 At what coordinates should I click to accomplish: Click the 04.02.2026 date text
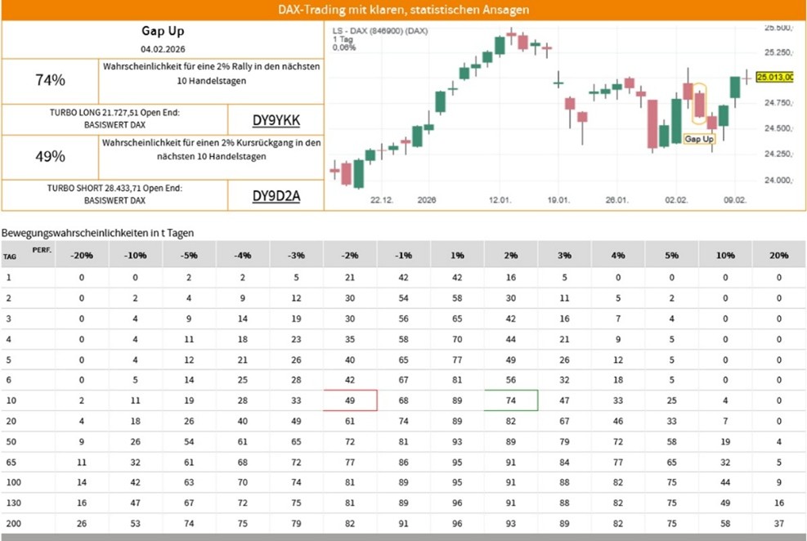click(163, 49)
